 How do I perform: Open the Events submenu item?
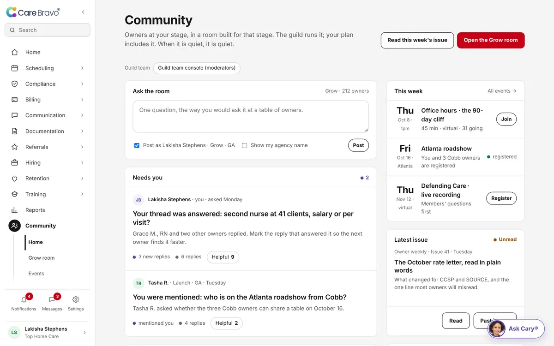(36, 274)
